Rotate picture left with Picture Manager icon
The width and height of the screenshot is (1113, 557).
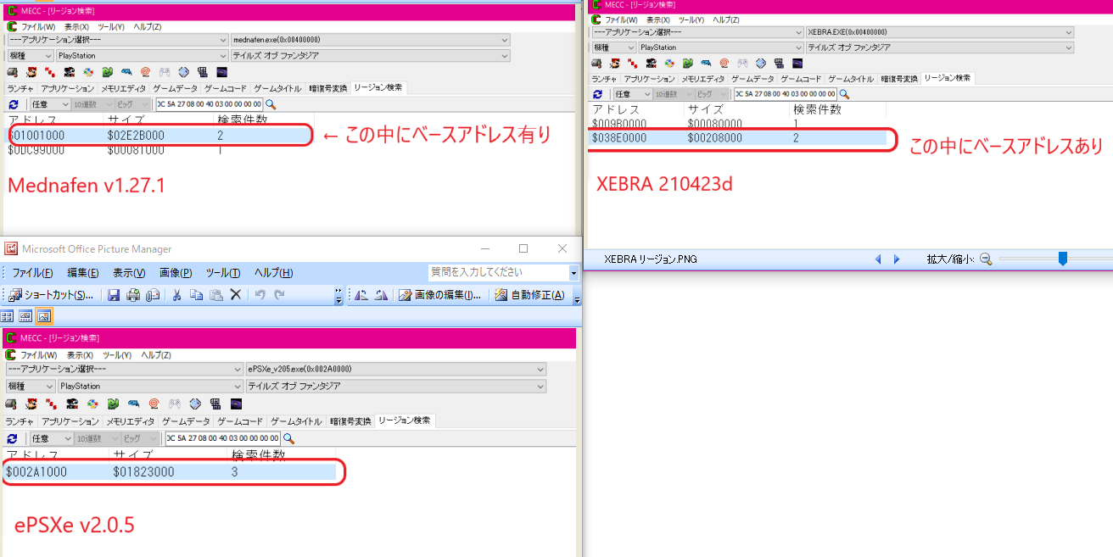(x=361, y=295)
